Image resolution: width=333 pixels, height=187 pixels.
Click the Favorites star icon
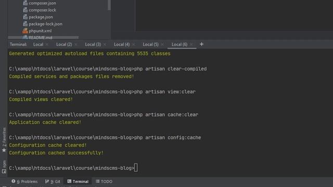pyautogui.click(x=4, y=150)
